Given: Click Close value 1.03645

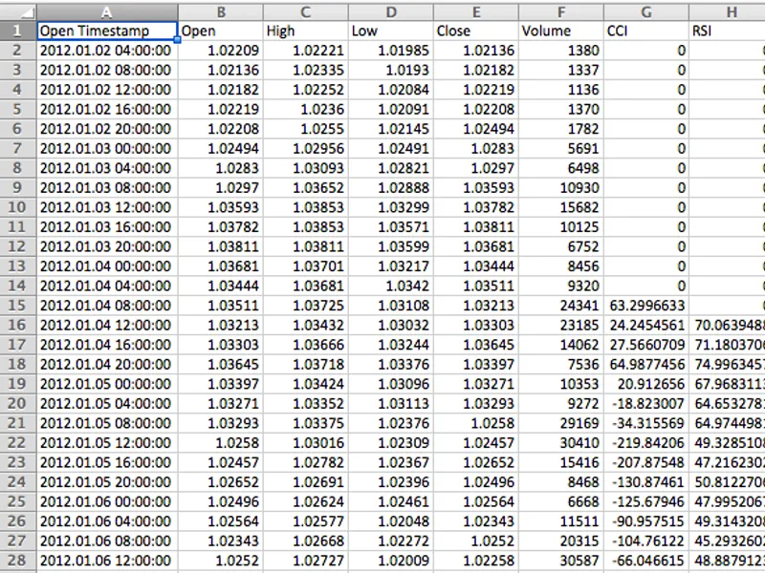Looking at the screenshot, I should coord(476,345).
